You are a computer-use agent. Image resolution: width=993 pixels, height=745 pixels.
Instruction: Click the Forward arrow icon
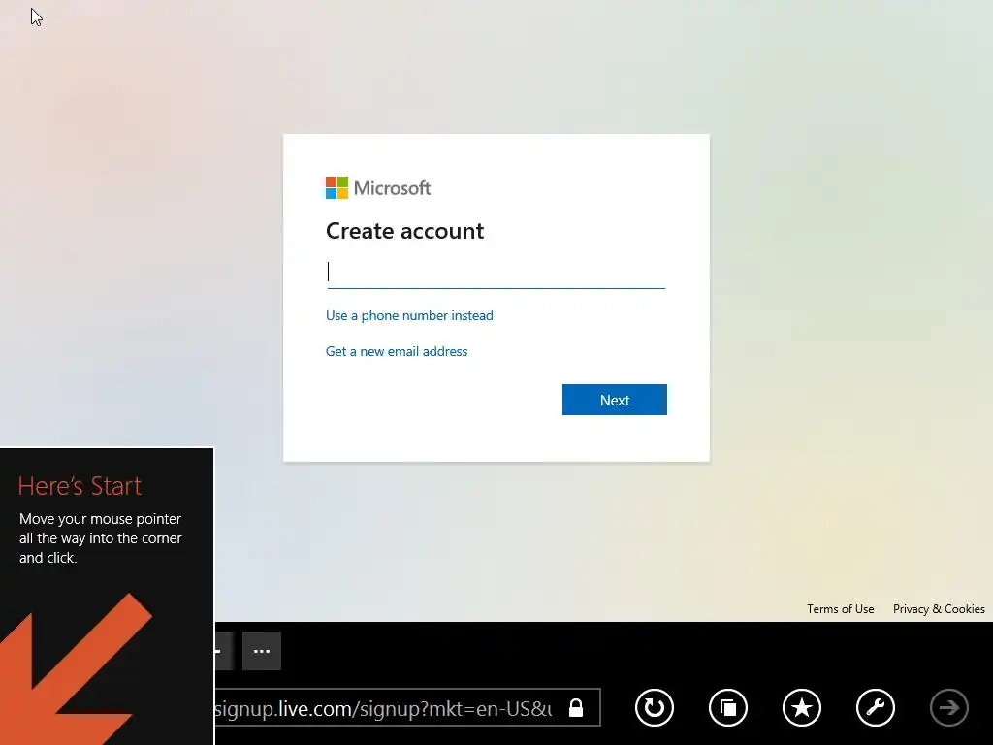(948, 707)
